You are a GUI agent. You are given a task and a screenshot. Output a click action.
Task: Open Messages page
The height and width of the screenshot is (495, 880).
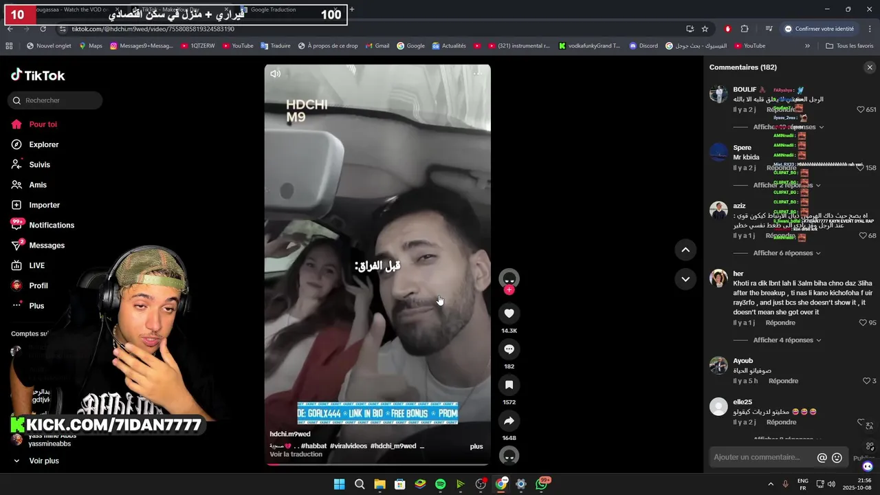pyautogui.click(x=47, y=245)
